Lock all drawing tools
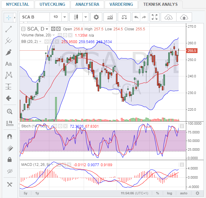 [x=10, y=159]
